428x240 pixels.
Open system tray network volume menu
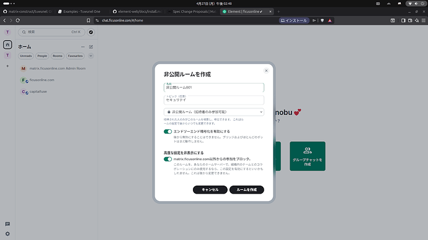(x=416, y=4)
